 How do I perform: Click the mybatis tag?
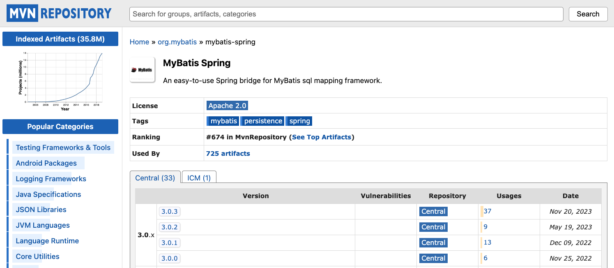tap(223, 120)
